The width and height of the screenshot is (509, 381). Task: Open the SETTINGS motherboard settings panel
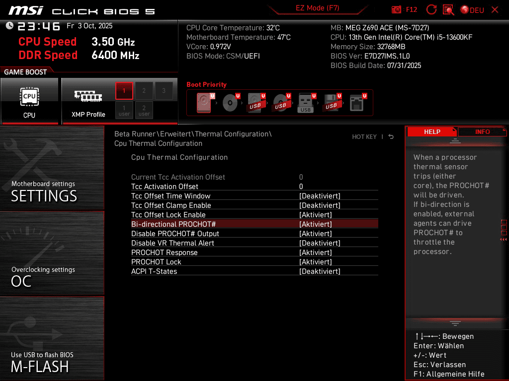click(x=52, y=168)
